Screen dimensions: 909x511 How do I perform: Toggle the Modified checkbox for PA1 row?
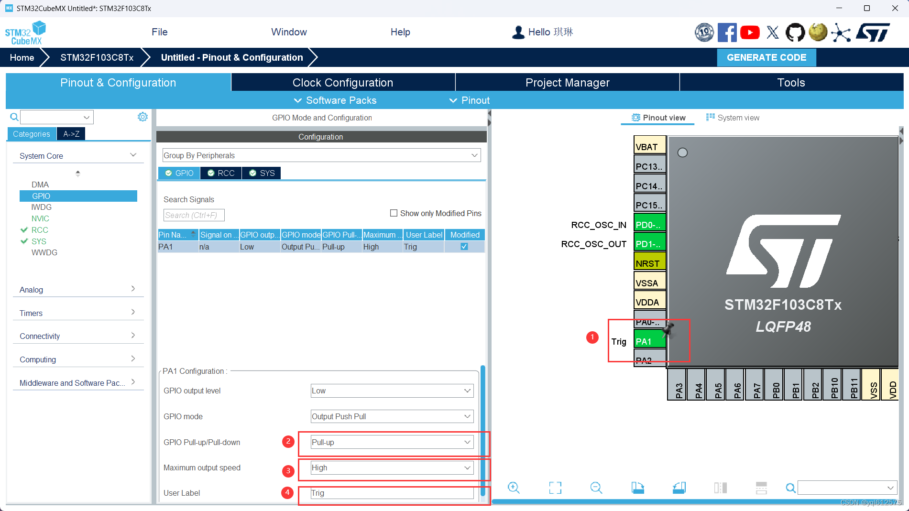tap(464, 247)
